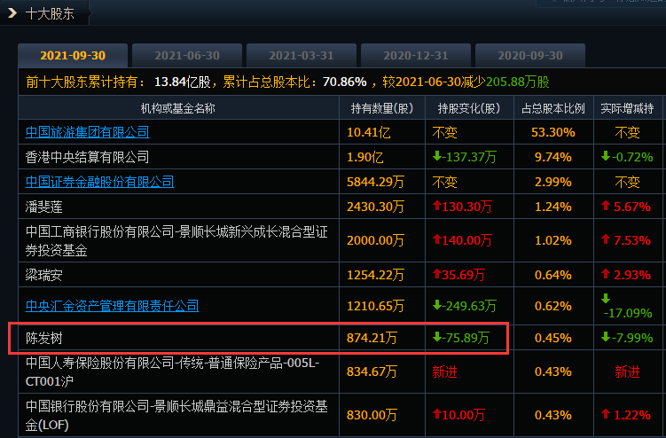666x438 pixels.
Task: Switch to the 2020-09-30 tab
Action: point(530,56)
